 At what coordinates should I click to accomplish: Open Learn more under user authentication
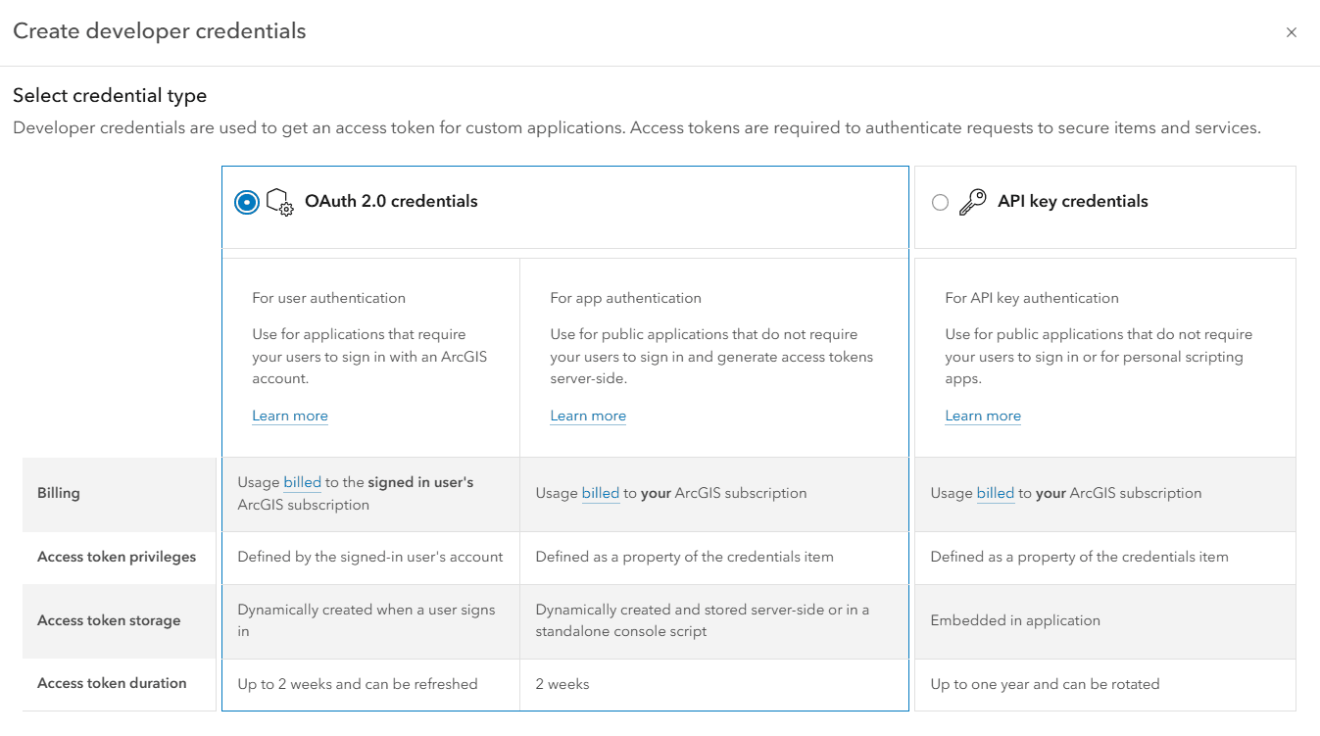pyautogui.click(x=289, y=416)
